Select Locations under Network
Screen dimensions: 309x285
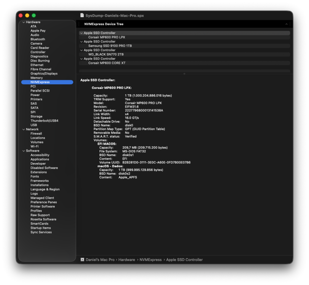(x=38, y=138)
